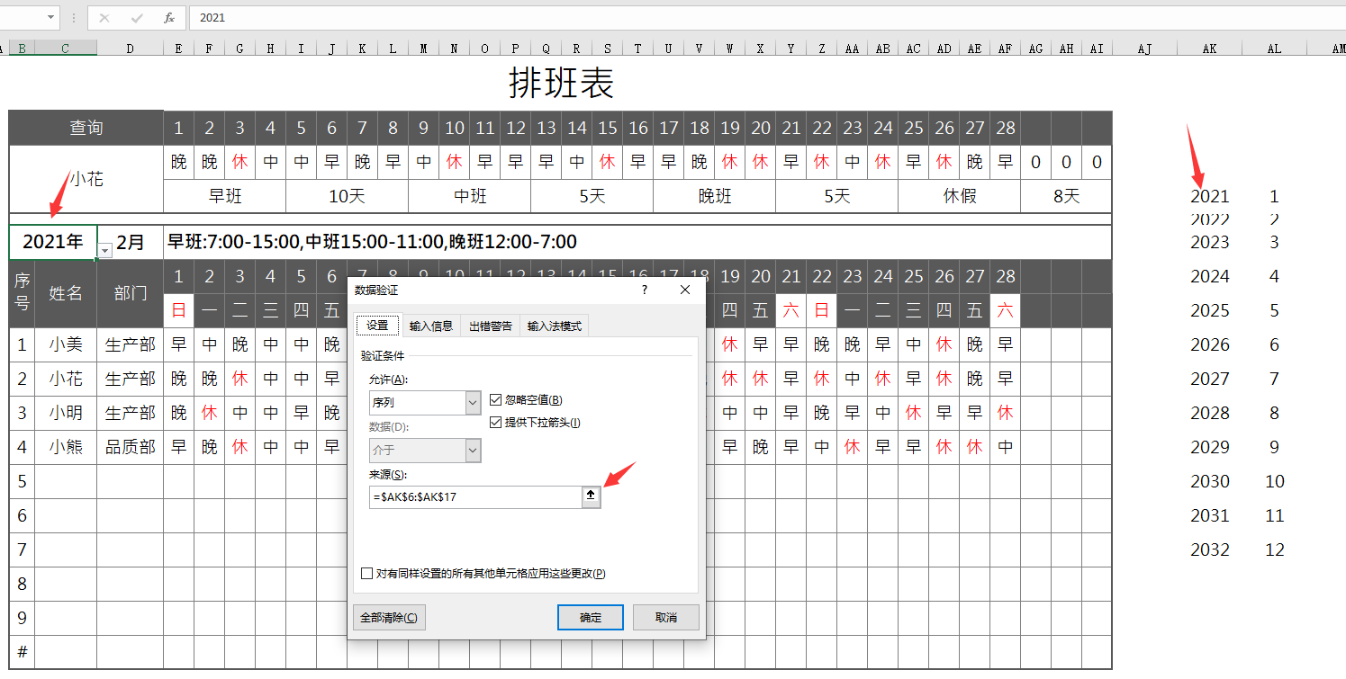Expand the name box dropdown arrow
The width and height of the screenshot is (1346, 679).
coord(50,17)
